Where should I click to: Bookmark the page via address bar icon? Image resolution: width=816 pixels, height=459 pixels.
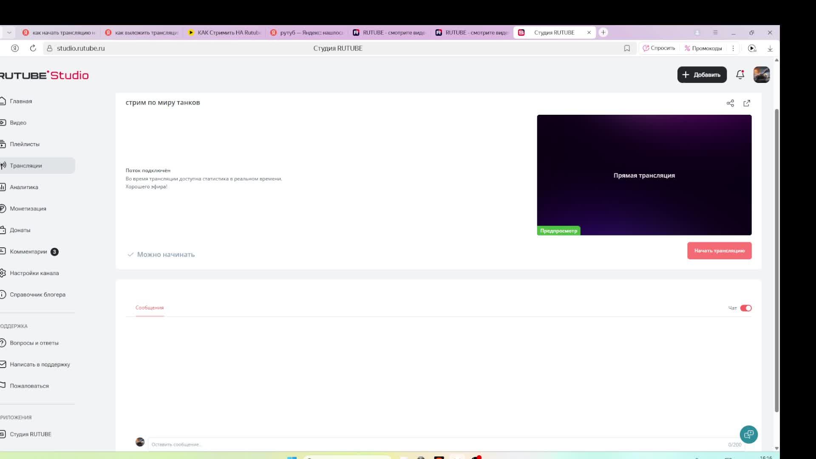coord(627,48)
